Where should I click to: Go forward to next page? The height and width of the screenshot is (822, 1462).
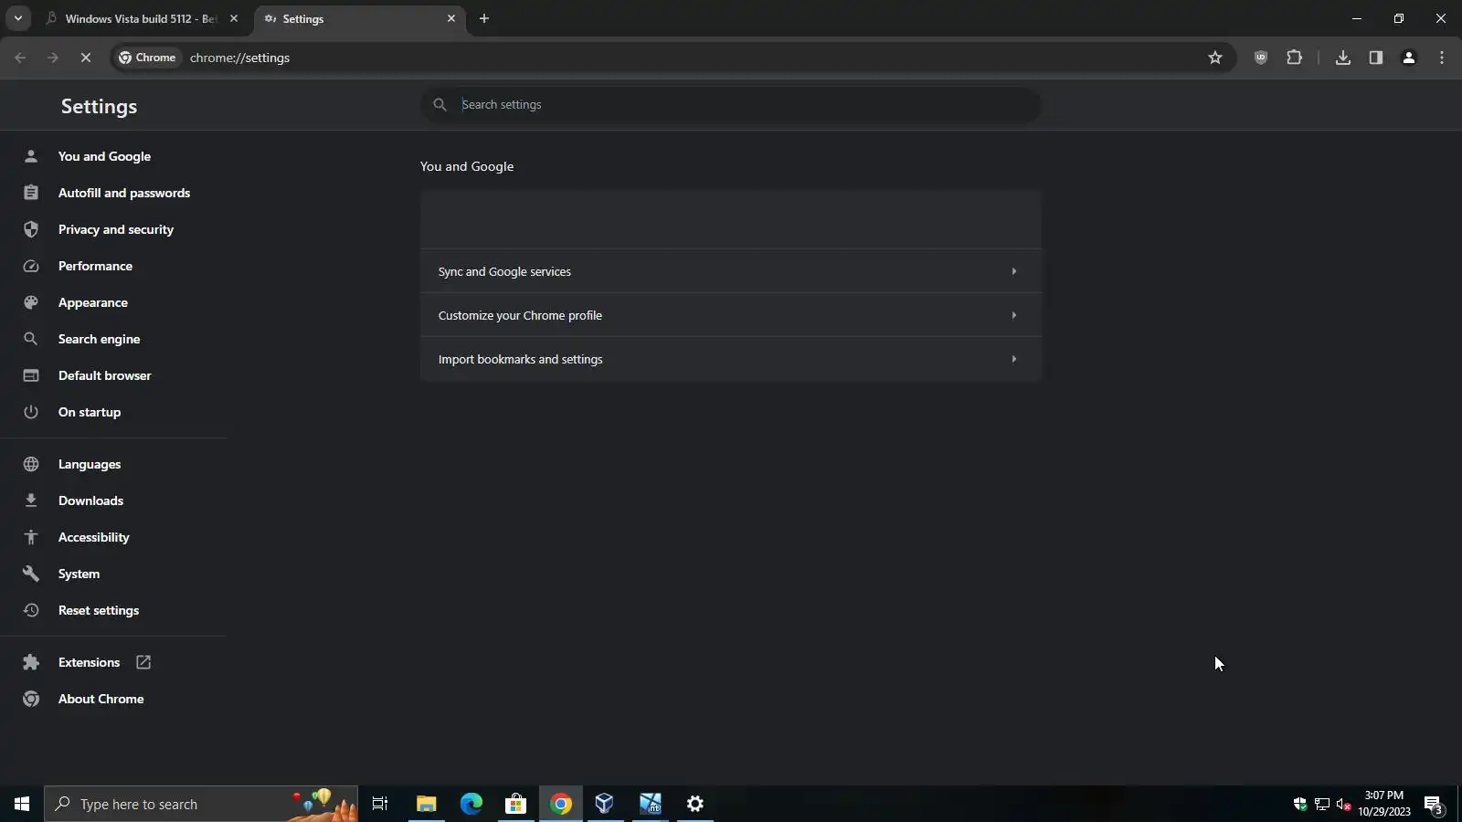[53, 58]
